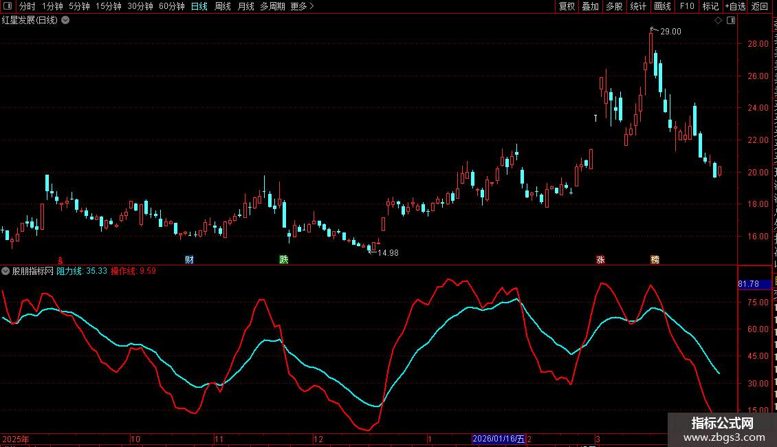Click the 30.00 indicator axis label
Screen dimensions: 777x447
(x=758, y=384)
